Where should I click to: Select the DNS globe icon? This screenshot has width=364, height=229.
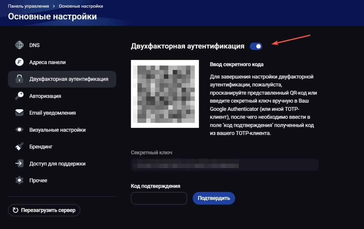19,45
